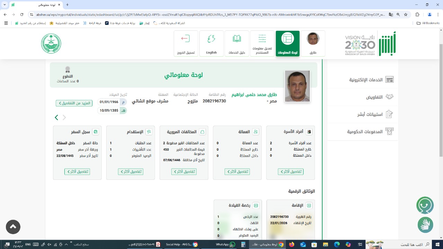Click the scroll-to-top arrow button

[x=13, y=227]
